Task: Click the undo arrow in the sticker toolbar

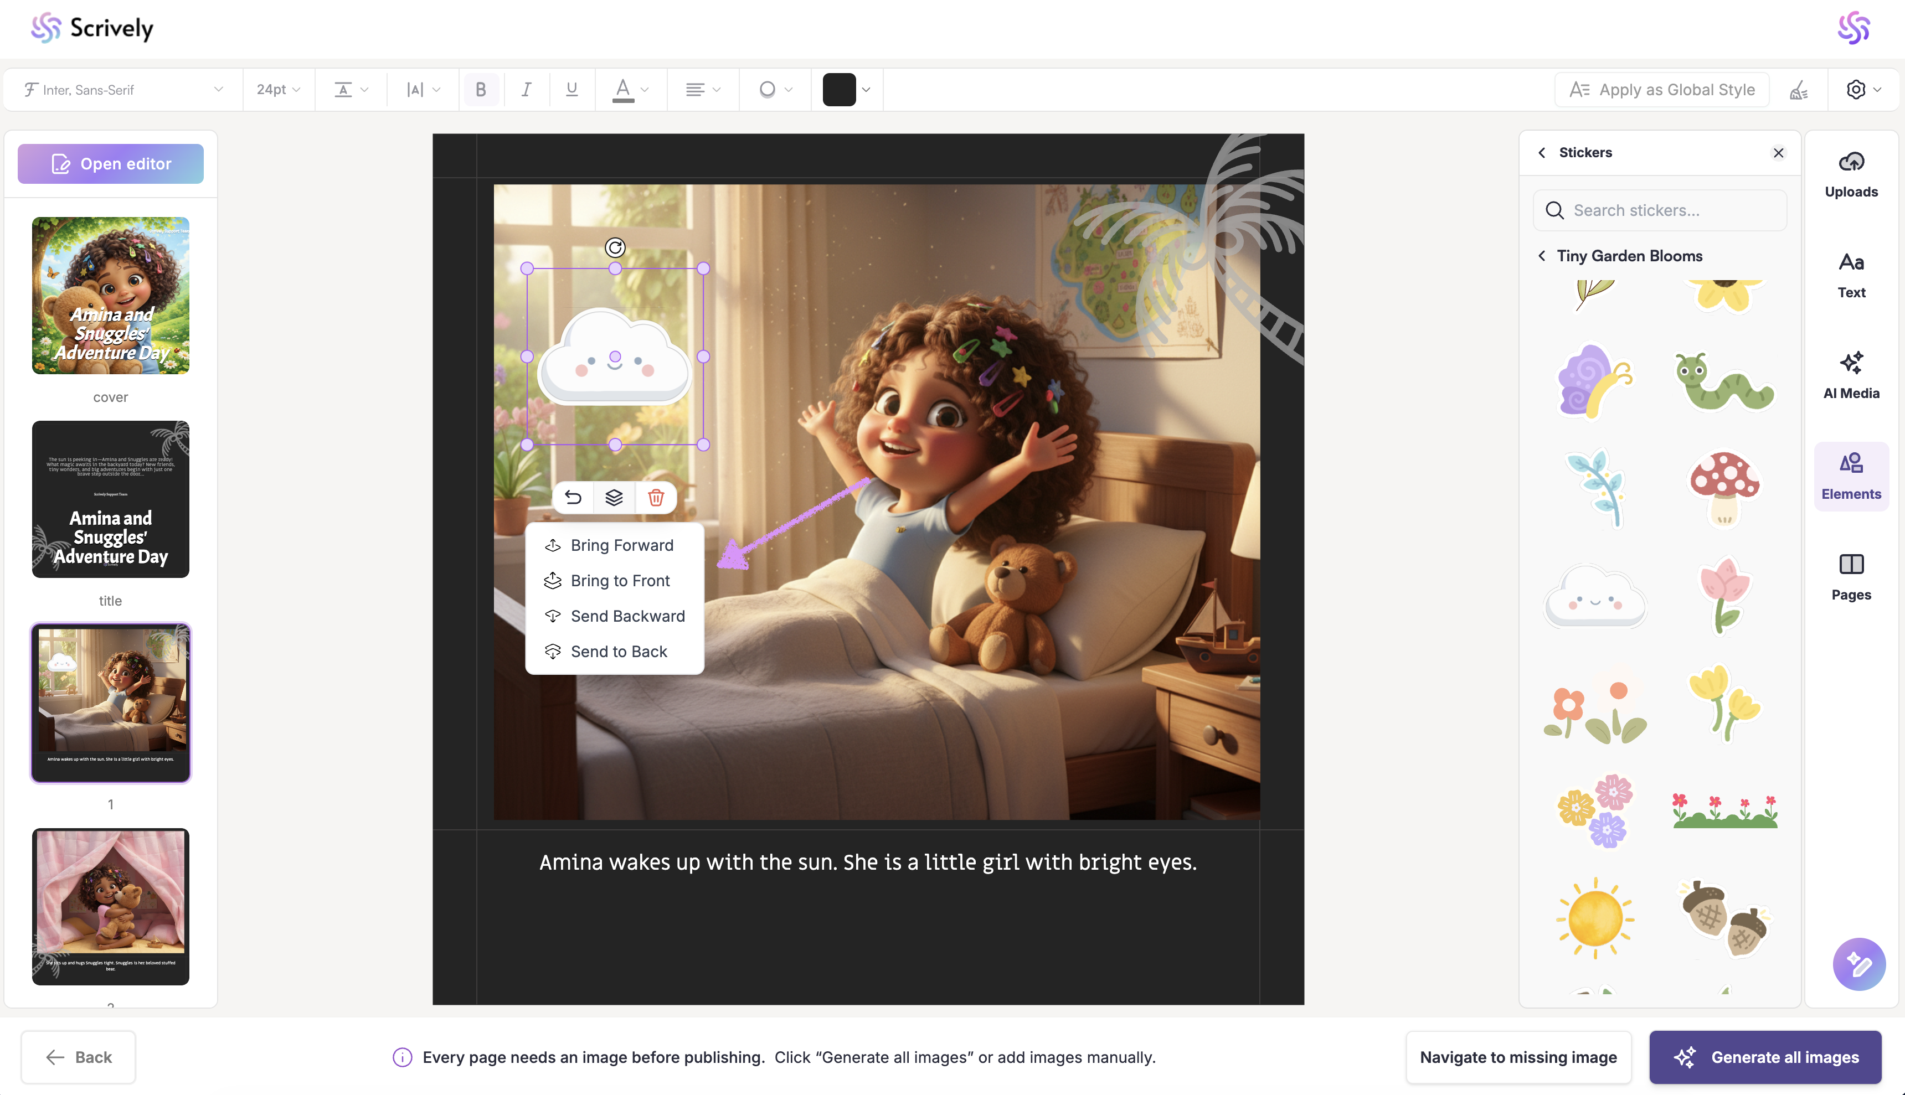Action: [572, 498]
